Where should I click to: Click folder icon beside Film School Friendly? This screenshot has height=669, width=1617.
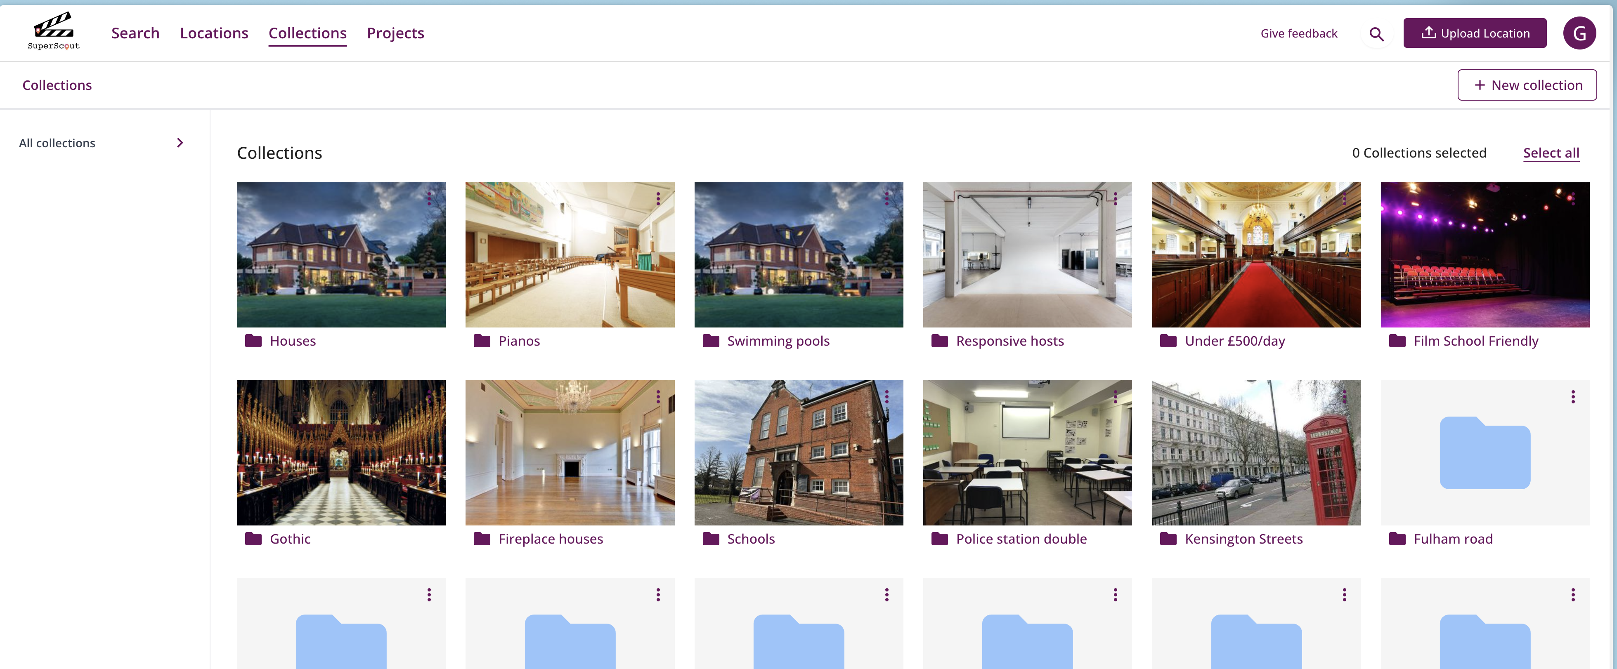click(x=1397, y=341)
